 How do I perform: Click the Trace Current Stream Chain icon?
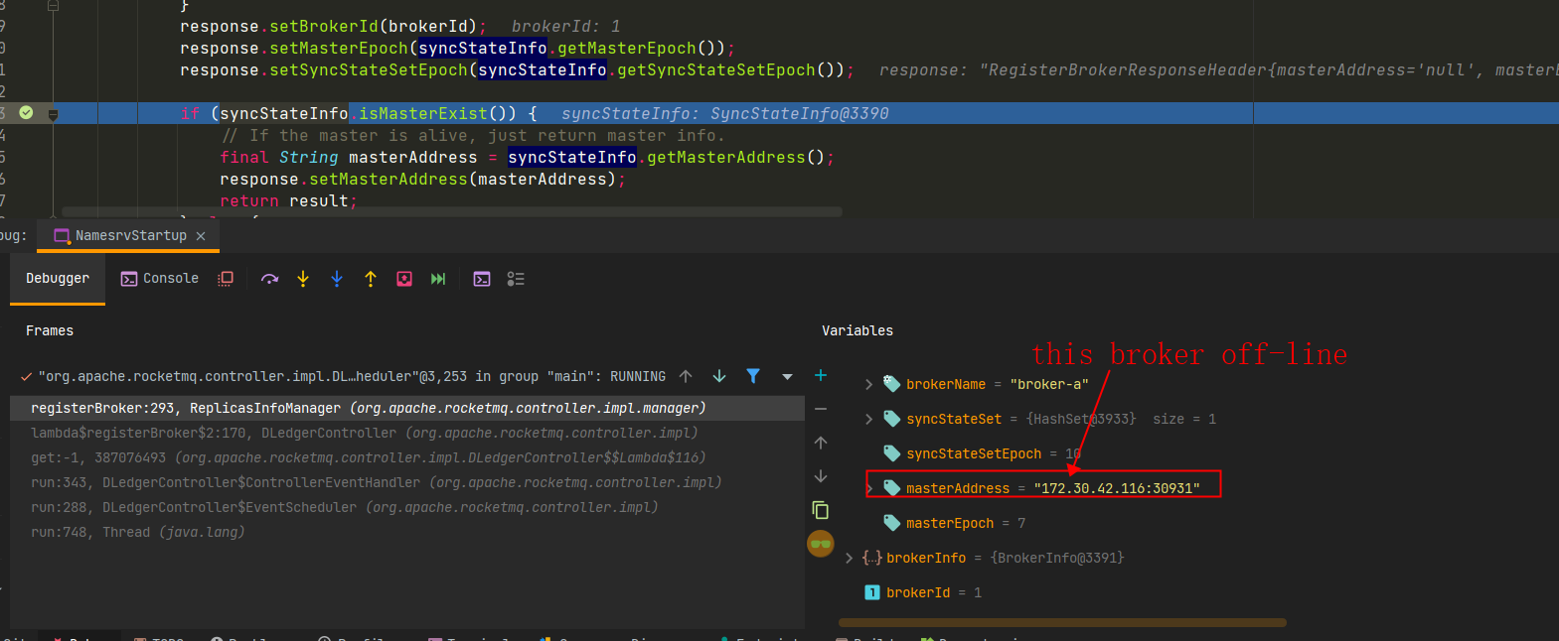coord(516,279)
